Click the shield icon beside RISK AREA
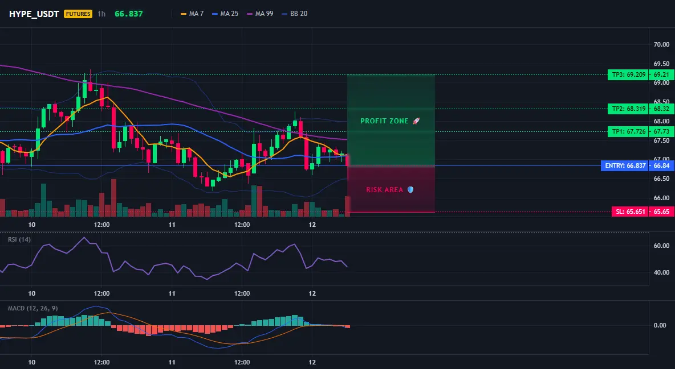 pos(410,189)
